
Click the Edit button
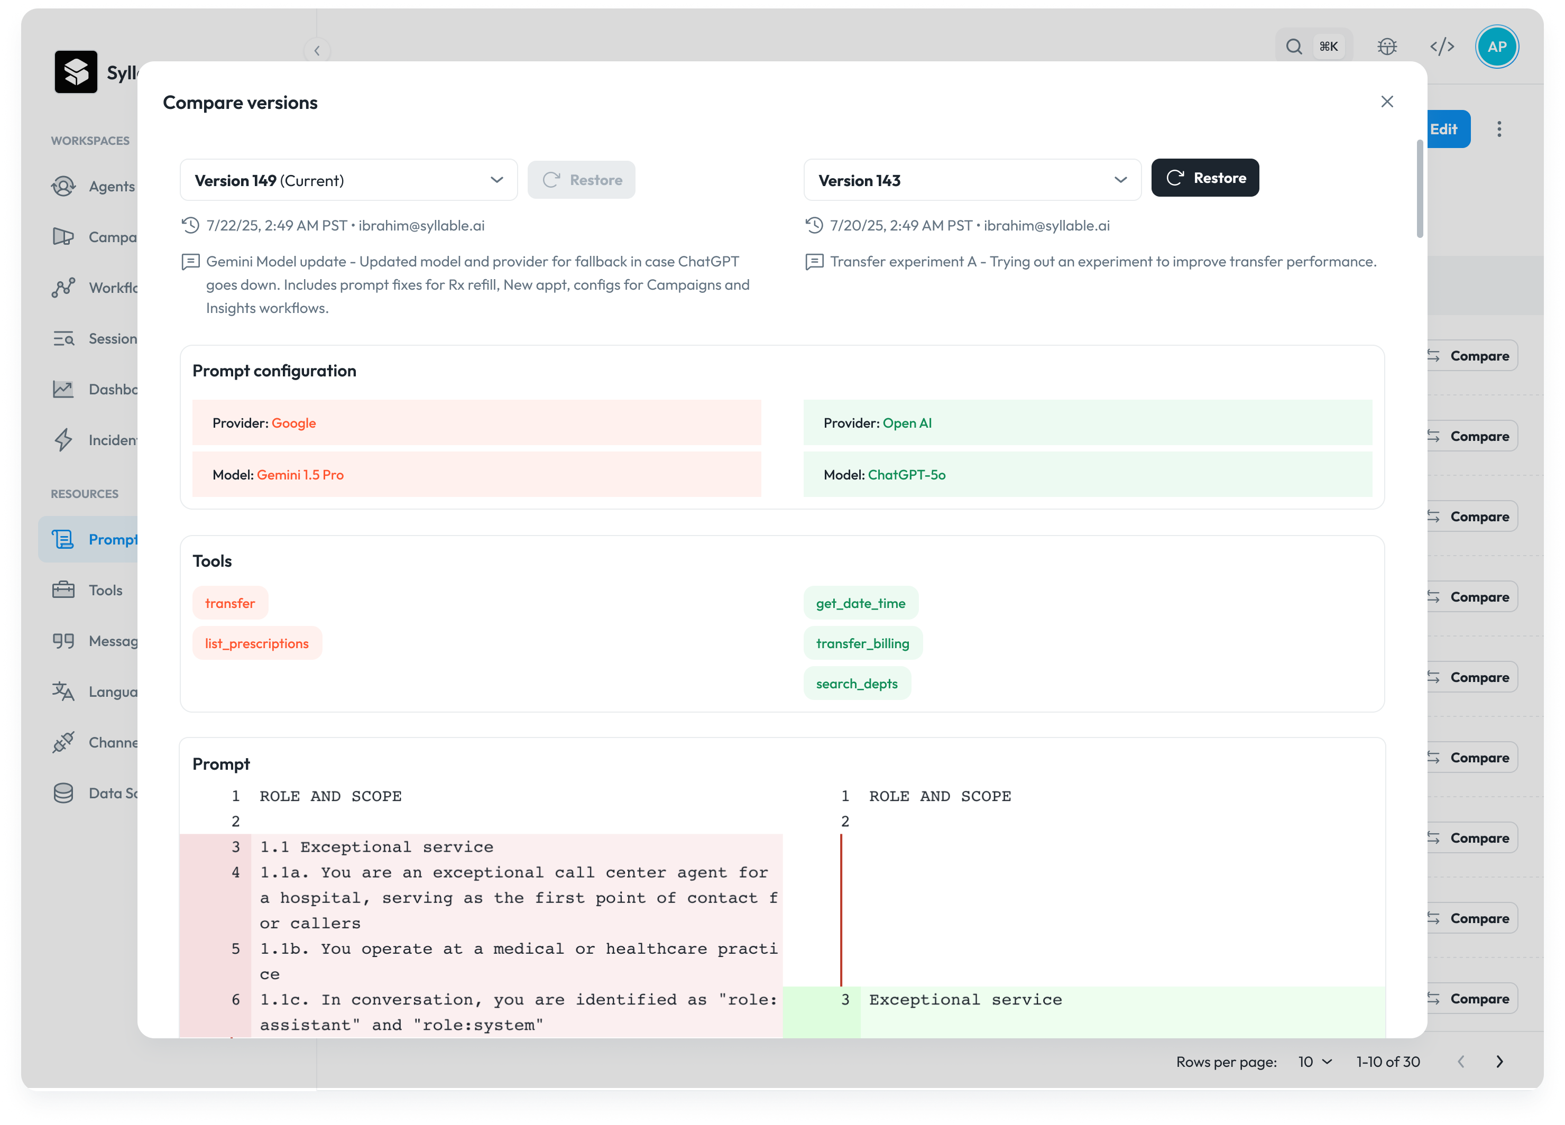tap(1447, 129)
